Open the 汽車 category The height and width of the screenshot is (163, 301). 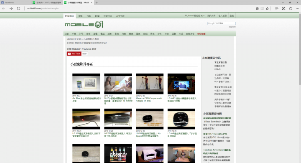point(124,34)
